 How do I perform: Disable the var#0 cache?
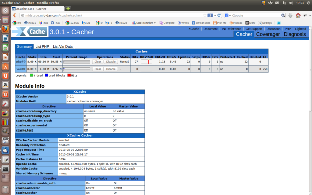coord(111,69)
